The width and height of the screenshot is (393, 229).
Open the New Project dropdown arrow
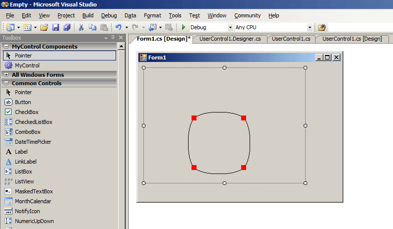coord(18,27)
